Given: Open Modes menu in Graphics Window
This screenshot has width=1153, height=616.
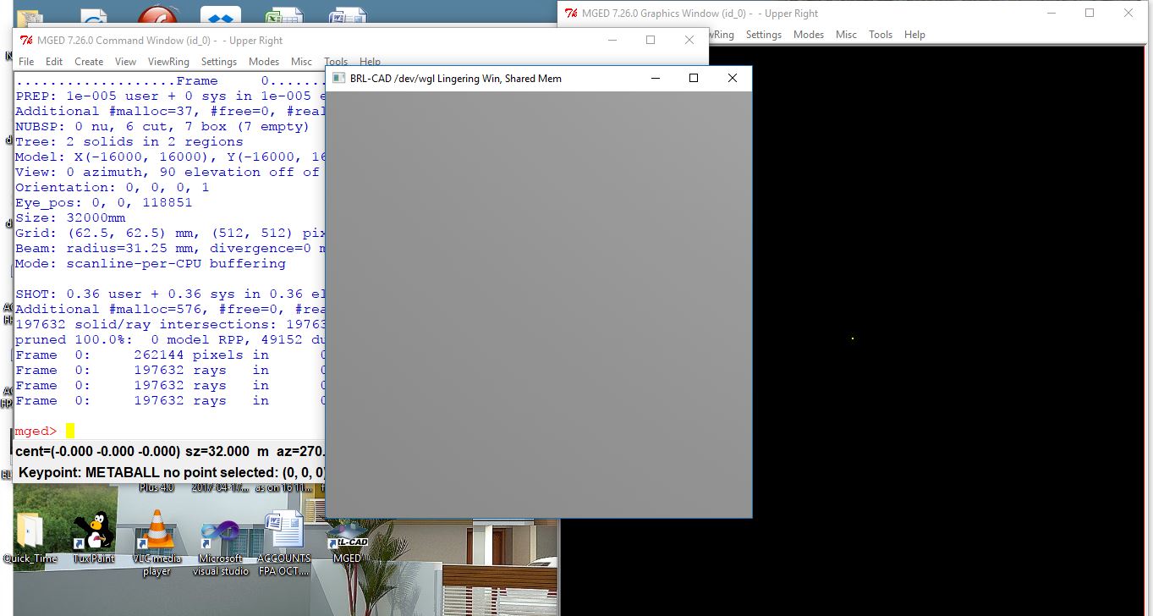Looking at the screenshot, I should click(808, 35).
